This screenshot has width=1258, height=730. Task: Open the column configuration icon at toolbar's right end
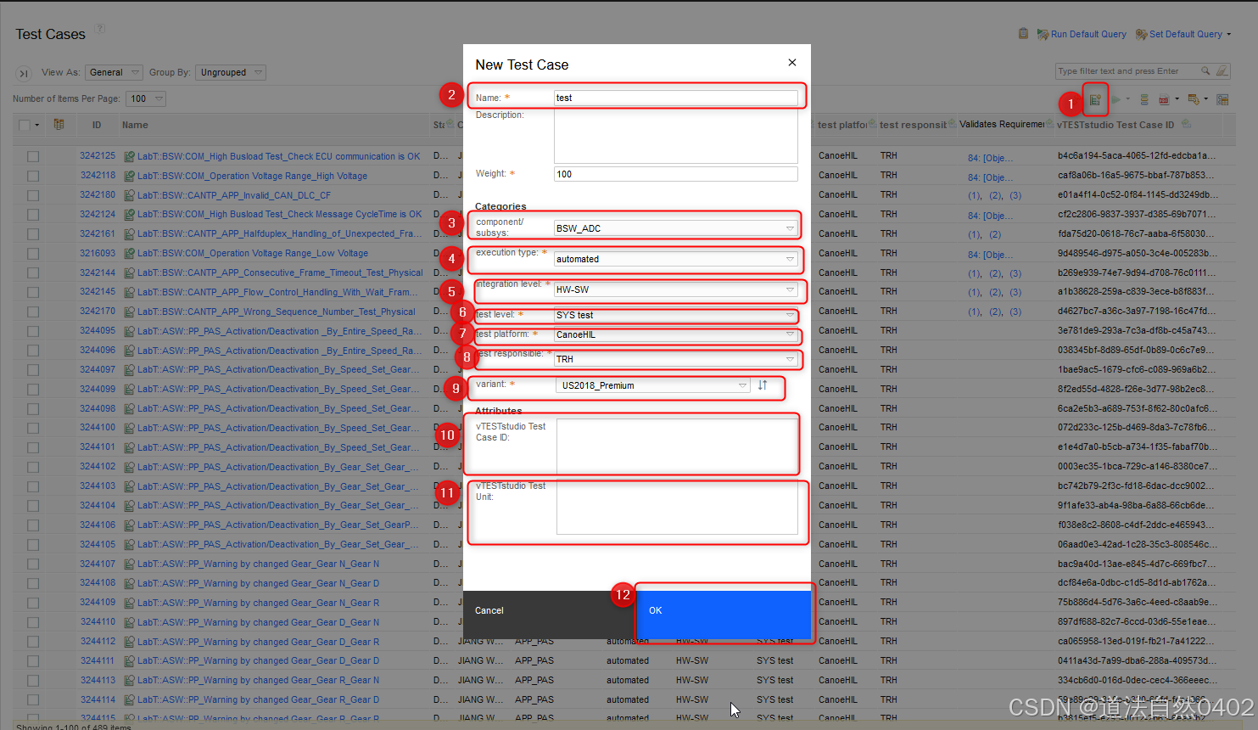tap(1222, 99)
